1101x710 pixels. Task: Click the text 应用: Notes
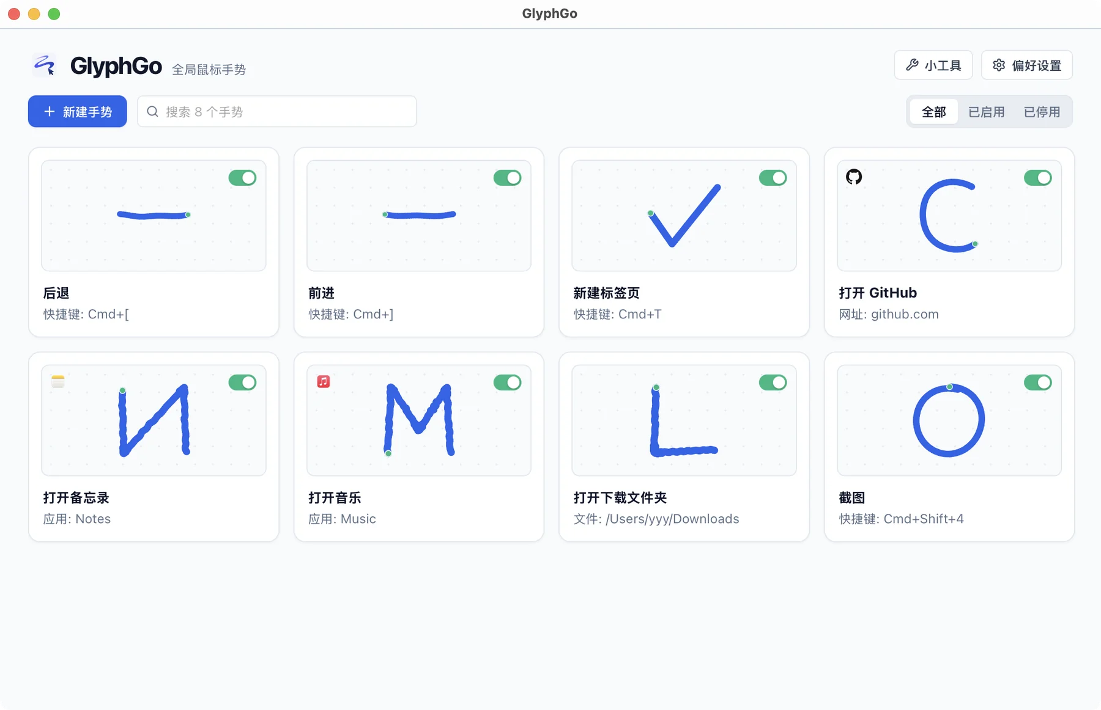pos(77,519)
